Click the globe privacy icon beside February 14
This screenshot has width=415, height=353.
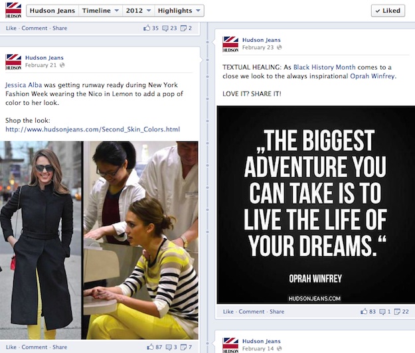click(x=279, y=348)
